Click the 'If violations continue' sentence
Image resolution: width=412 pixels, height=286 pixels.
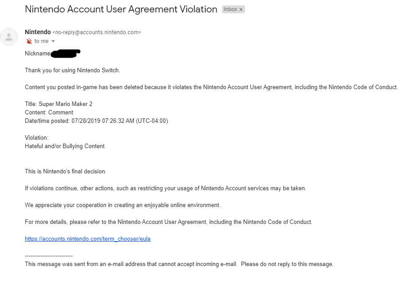click(166, 188)
